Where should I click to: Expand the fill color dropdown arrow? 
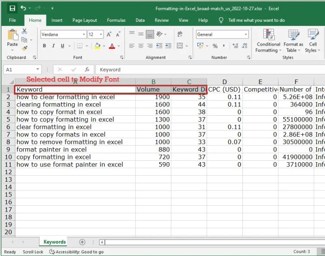(104, 46)
